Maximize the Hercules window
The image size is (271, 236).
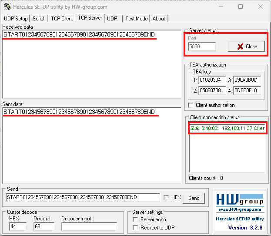(241, 7)
